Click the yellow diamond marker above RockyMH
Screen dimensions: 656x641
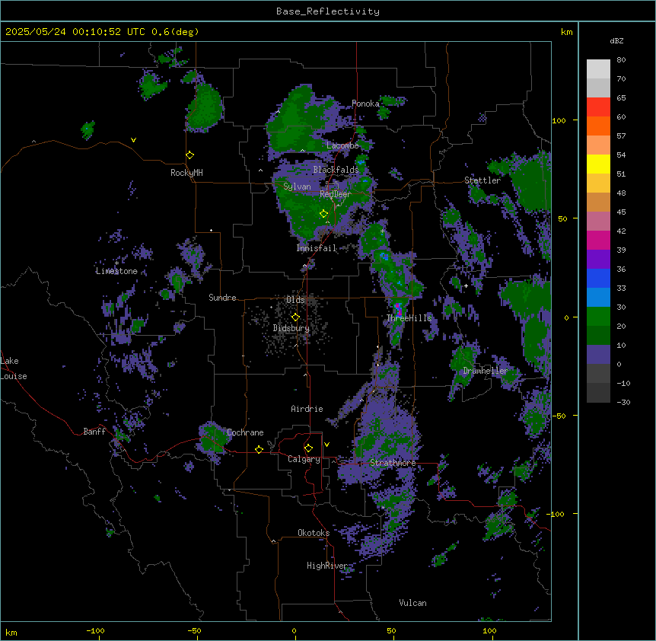pyautogui.click(x=190, y=155)
